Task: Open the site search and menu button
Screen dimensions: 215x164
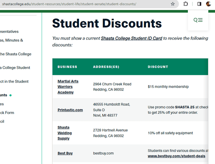Action: pyautogui.click(x=198, y=20)
